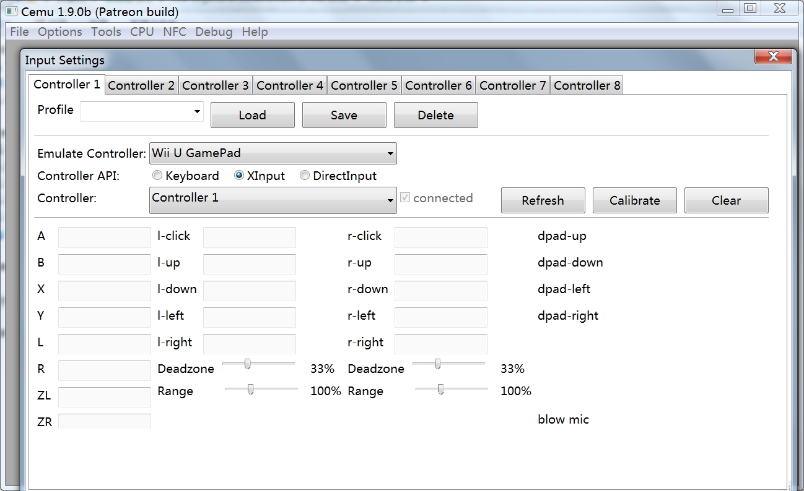Click the right stick Deadzone slider

click(x=448, y=364)
